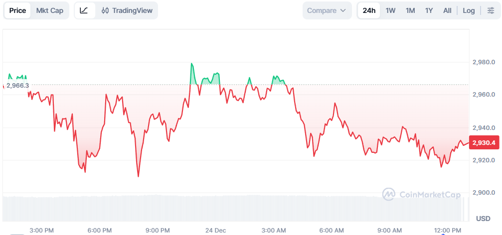This screenshot has width=502, height=235.
Task: Select the 24h time range
Action: click(369, 10)
